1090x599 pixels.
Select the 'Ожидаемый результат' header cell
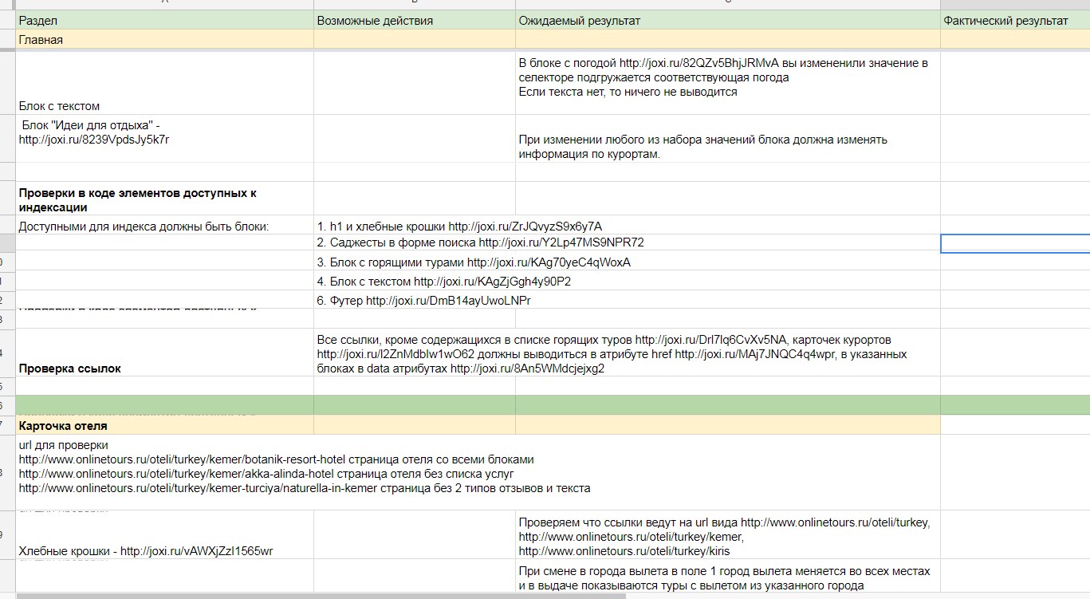[728, 21]
